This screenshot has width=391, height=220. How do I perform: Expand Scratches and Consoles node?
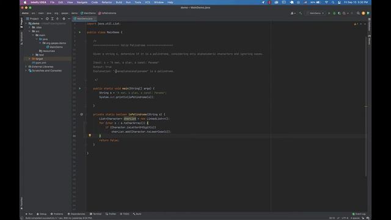click(x=26, y=71)
